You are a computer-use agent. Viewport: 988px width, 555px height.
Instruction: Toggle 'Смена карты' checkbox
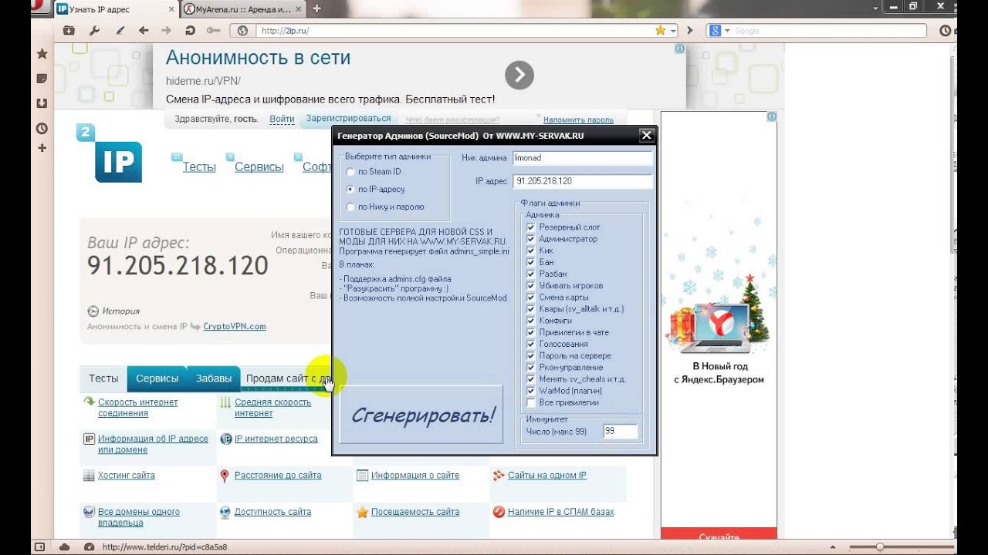click(530, 298)
